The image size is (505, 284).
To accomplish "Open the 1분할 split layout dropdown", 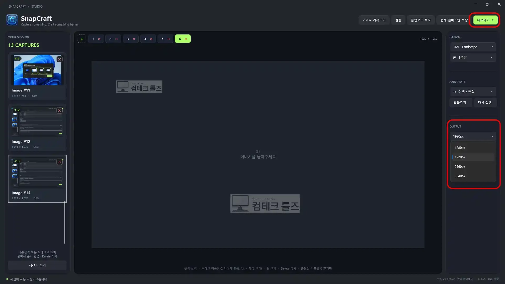I will (x=473, y=58).
